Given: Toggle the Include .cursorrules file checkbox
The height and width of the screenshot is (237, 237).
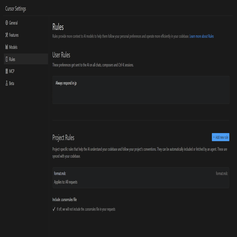Looking at the screenshot, I should click(x=54, y=209).
